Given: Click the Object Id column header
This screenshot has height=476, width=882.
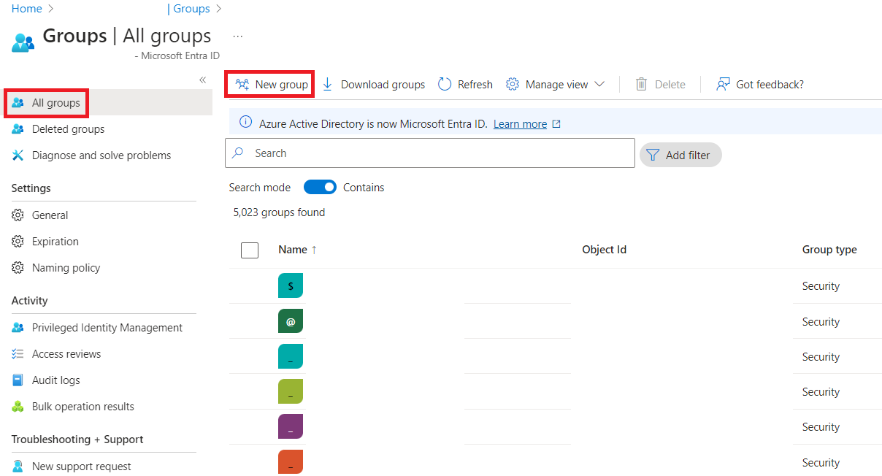Looking at the screenshot, I should (605, 250).
